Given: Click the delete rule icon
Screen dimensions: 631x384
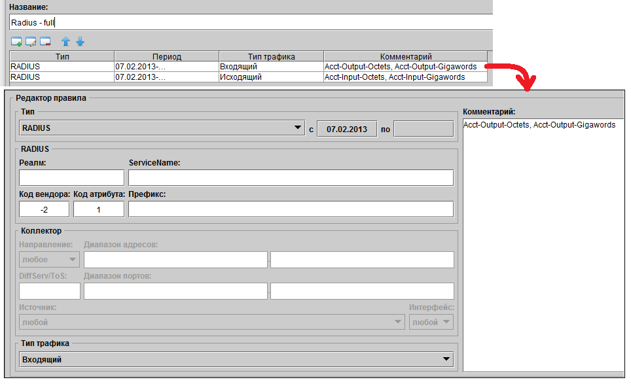Looking at the screenshot, I should tap(45, 41).
